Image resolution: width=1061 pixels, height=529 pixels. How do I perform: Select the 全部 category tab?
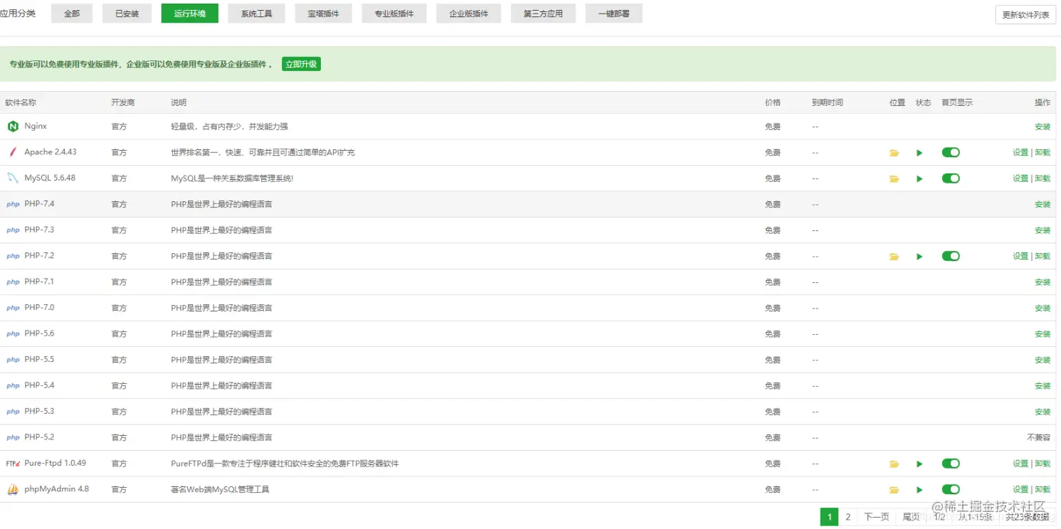pos(72,14)
